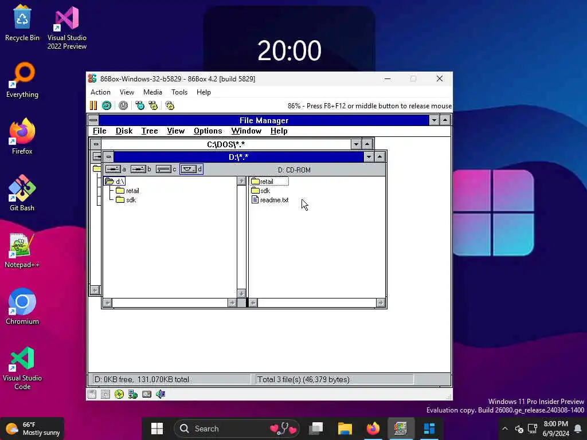Click the ACPI shutdown power icon

123,105
